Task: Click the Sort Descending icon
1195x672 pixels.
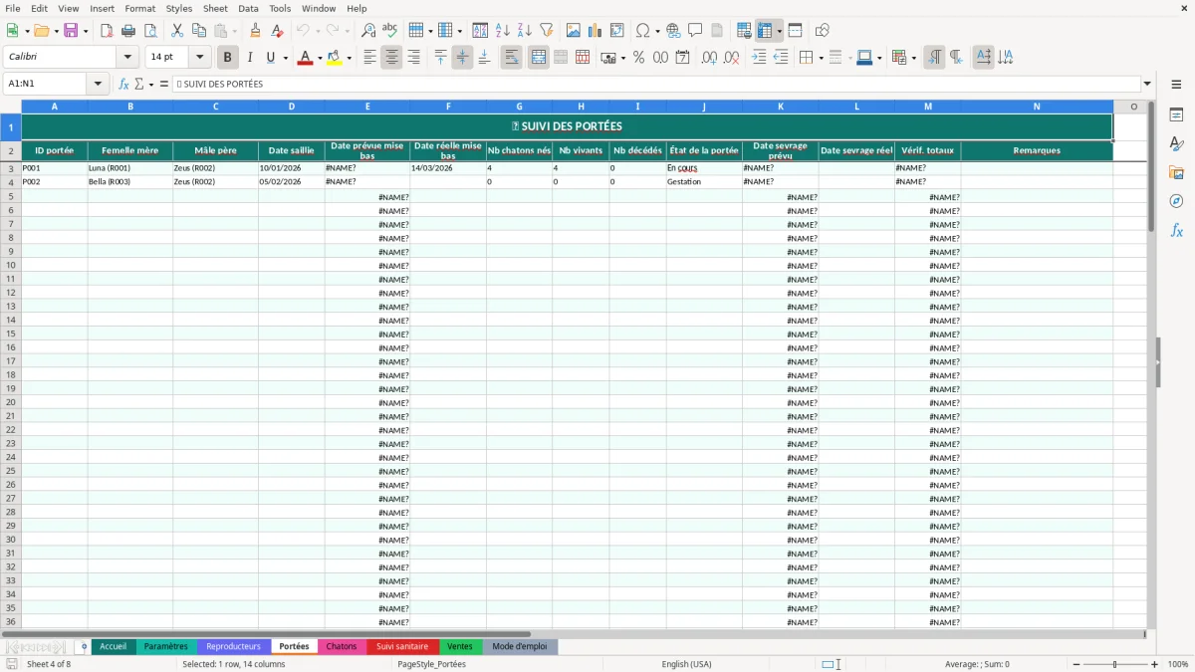Action: [524, 31]
